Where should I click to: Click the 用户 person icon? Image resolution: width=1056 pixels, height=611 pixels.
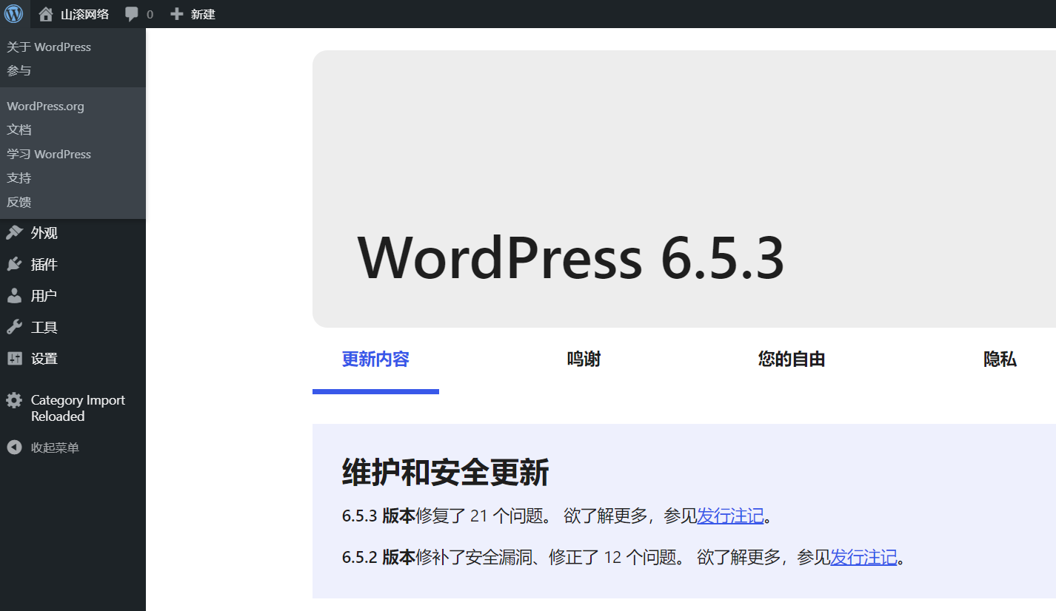[x=14, y=296]
